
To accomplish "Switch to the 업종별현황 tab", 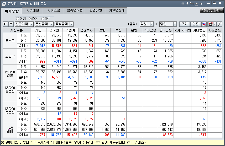I will 75,10.
